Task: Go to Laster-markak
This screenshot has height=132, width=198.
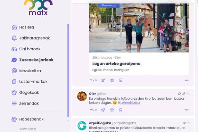Action: pos(33,82)
